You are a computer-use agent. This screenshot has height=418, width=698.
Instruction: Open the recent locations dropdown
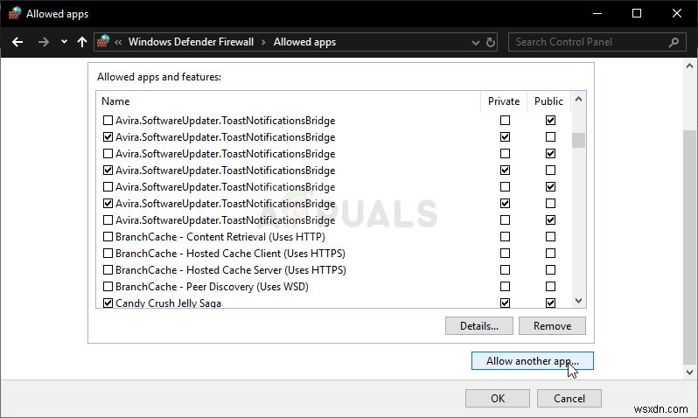(x=64, y=41)
